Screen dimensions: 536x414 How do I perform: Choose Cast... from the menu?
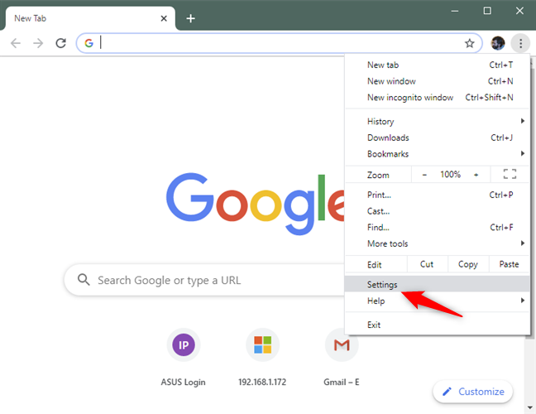(438, 211)
